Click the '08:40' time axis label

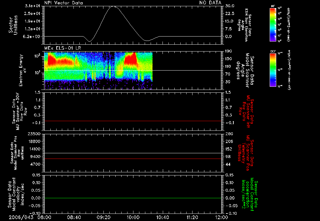click(x=74, y=217)
